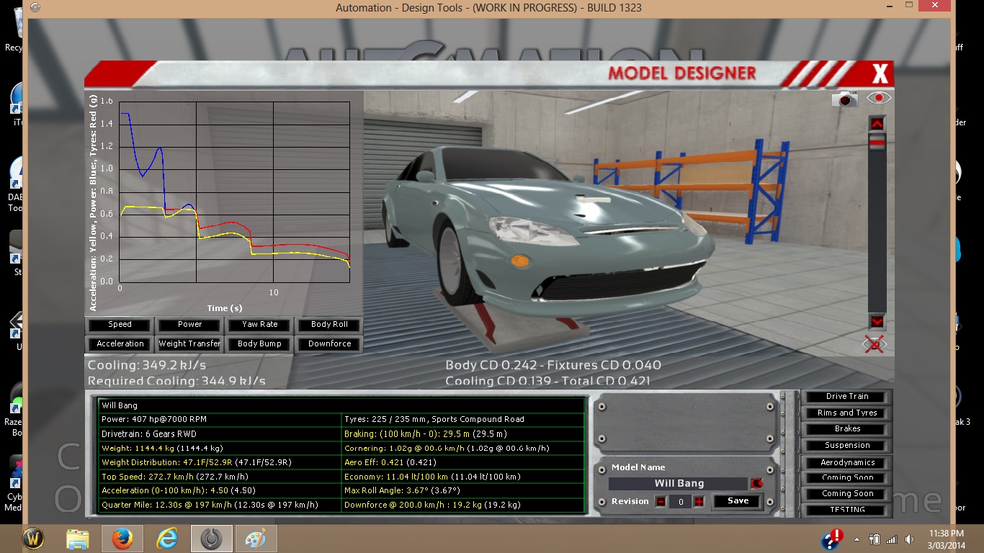Open Firefox from the taskbar
Screen dimensions: 984x553
point(122,539)
